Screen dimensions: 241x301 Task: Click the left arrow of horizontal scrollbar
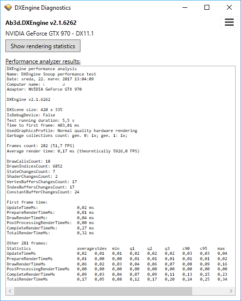tap(10, 291)
